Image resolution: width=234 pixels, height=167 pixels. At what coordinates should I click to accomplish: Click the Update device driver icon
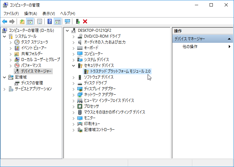click(x=78, y=22)
